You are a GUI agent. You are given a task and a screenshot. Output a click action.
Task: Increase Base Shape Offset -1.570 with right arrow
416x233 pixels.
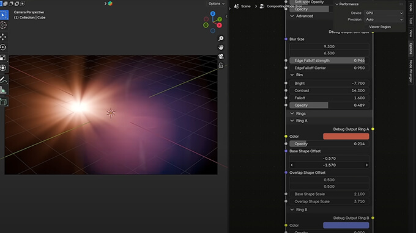[366, 165]
